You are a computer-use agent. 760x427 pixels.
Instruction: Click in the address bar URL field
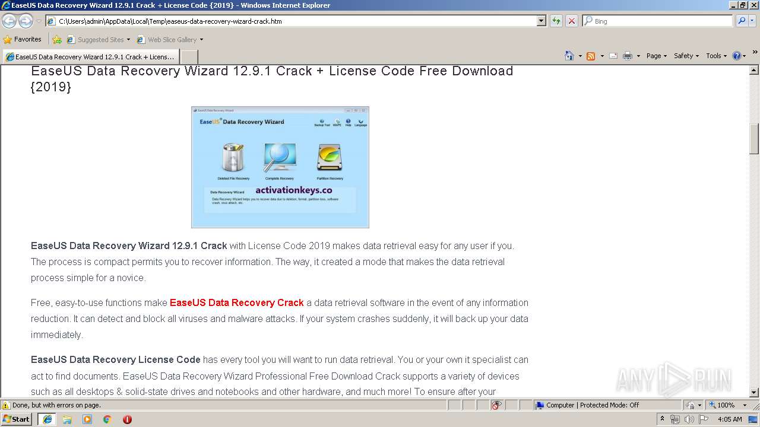[291, 21]
